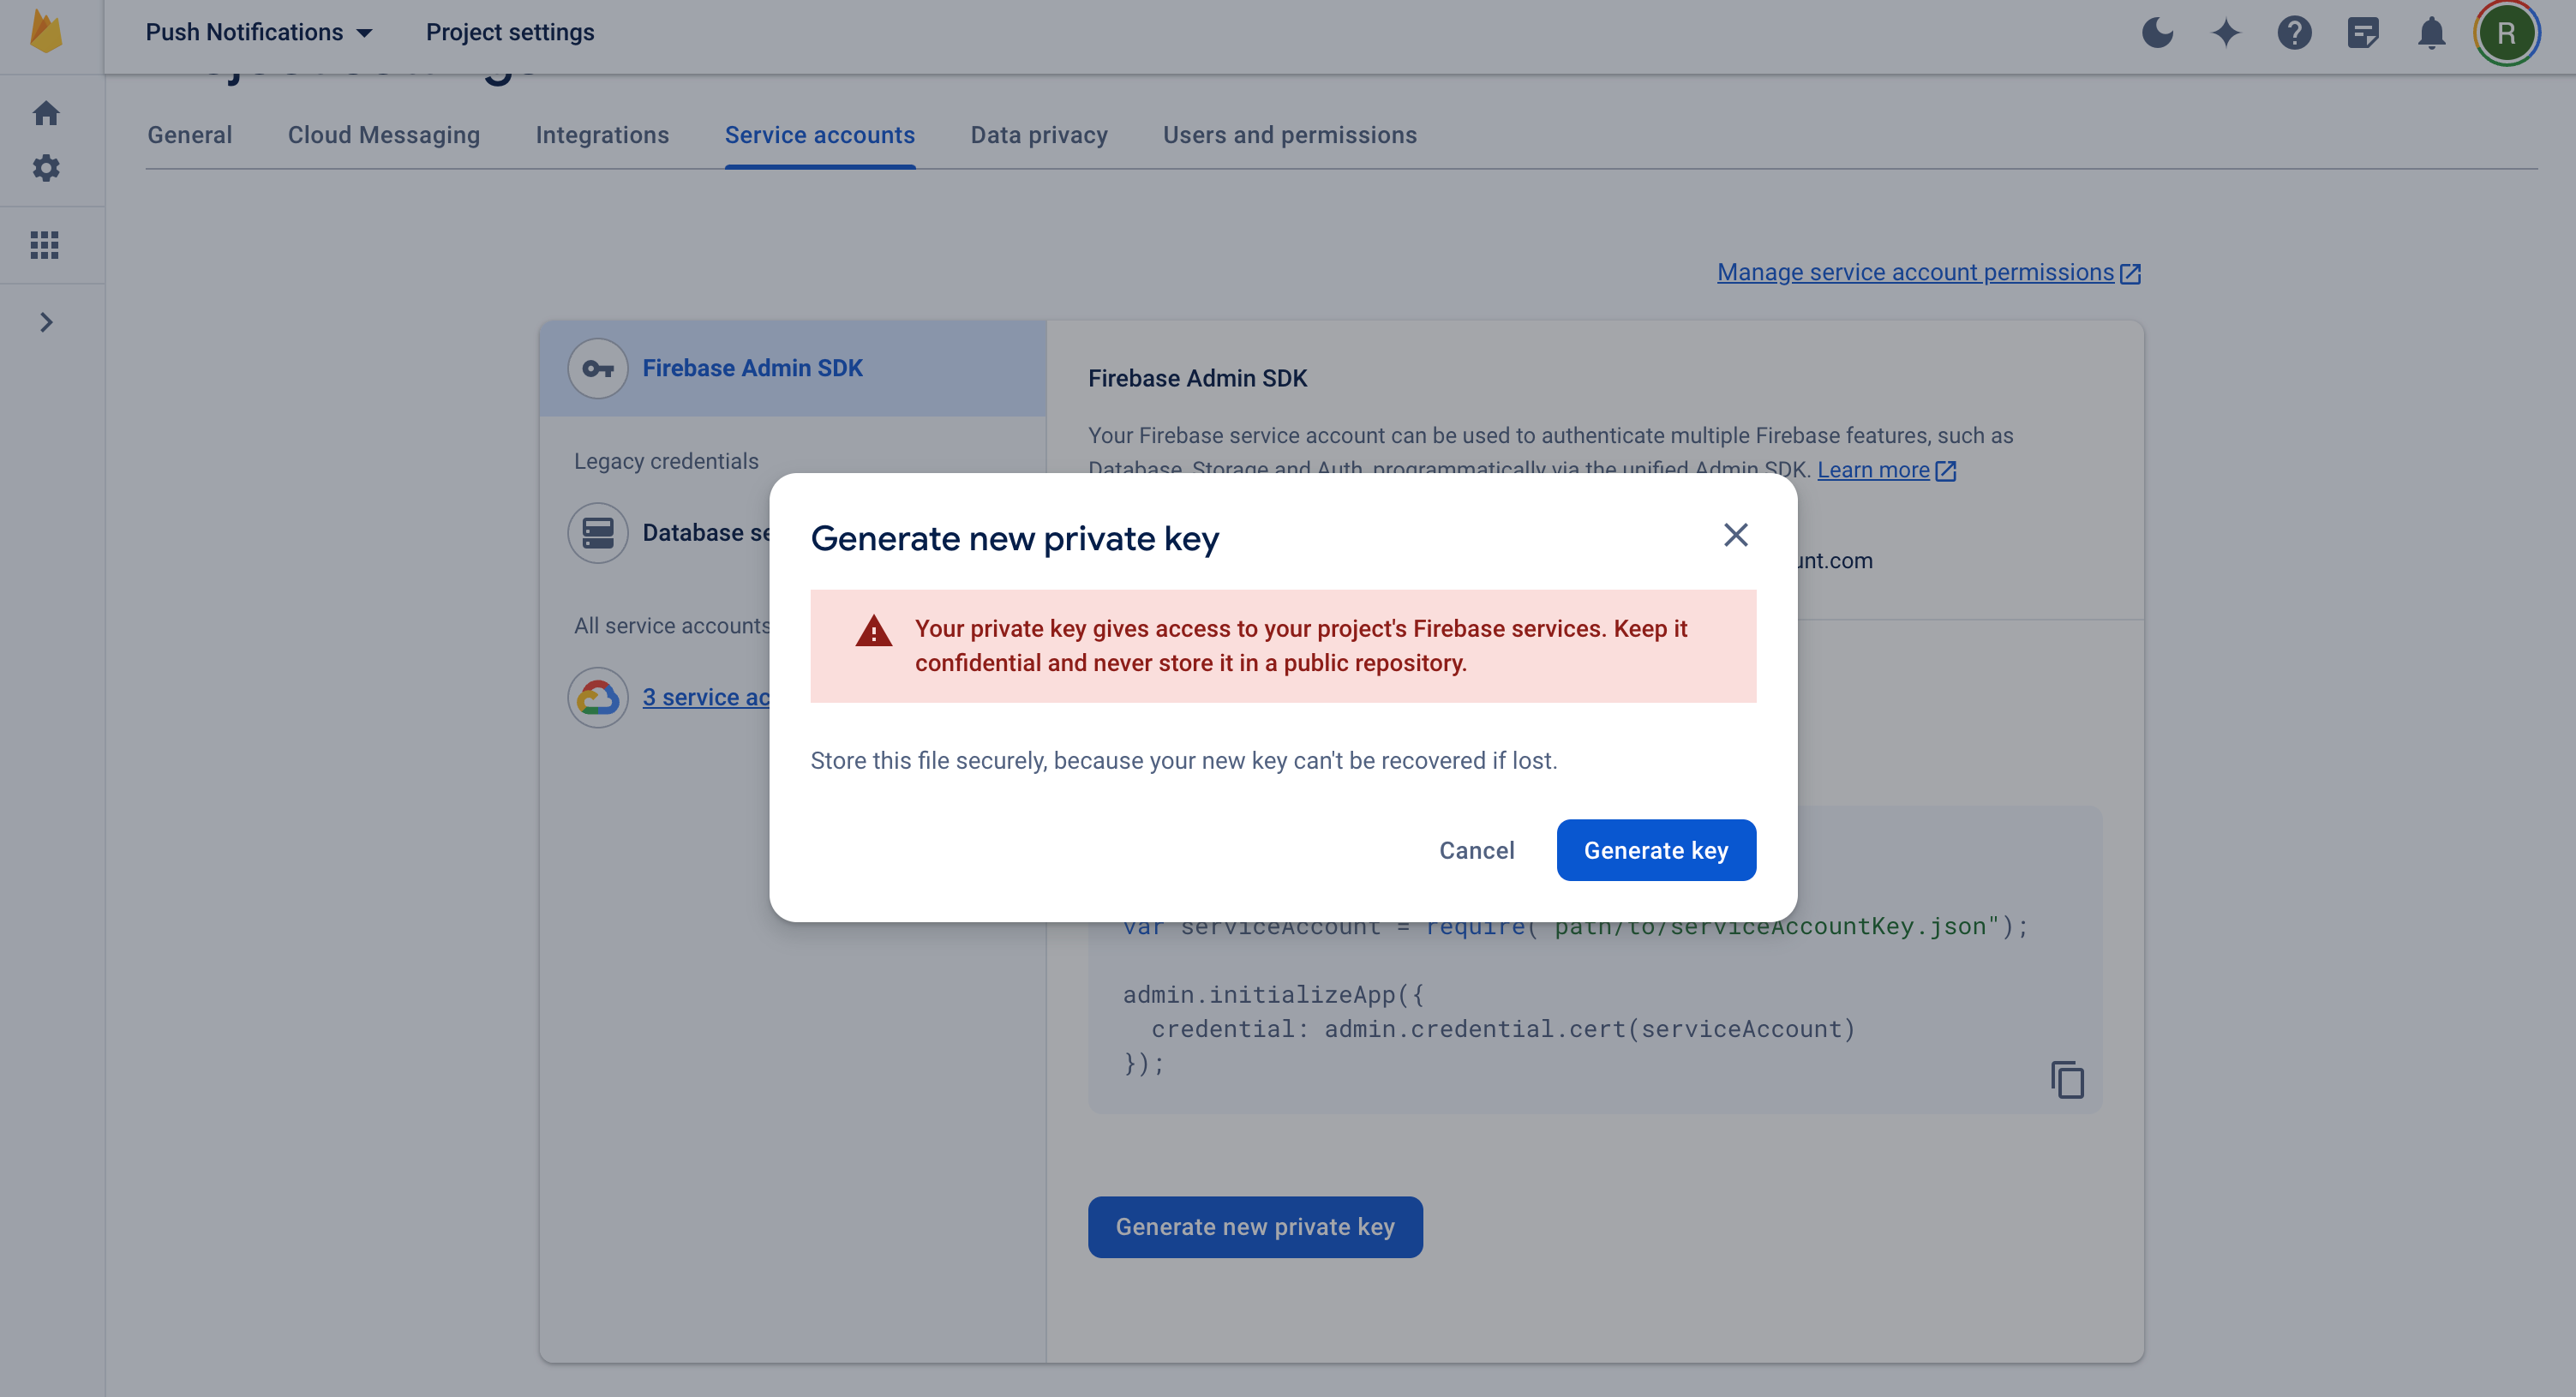Open Manage service account permissions link
Viewport: 2576px width, 1397px height.
point(1929,272)
